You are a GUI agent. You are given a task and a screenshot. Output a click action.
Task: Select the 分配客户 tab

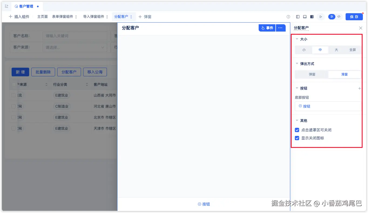tap(121, 17)
